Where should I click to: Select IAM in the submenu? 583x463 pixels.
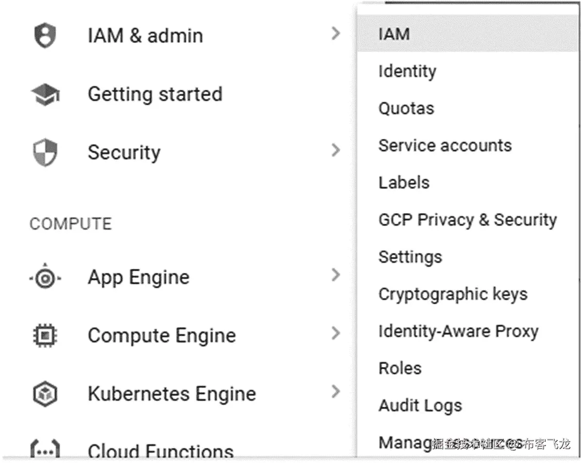(394, 34)
